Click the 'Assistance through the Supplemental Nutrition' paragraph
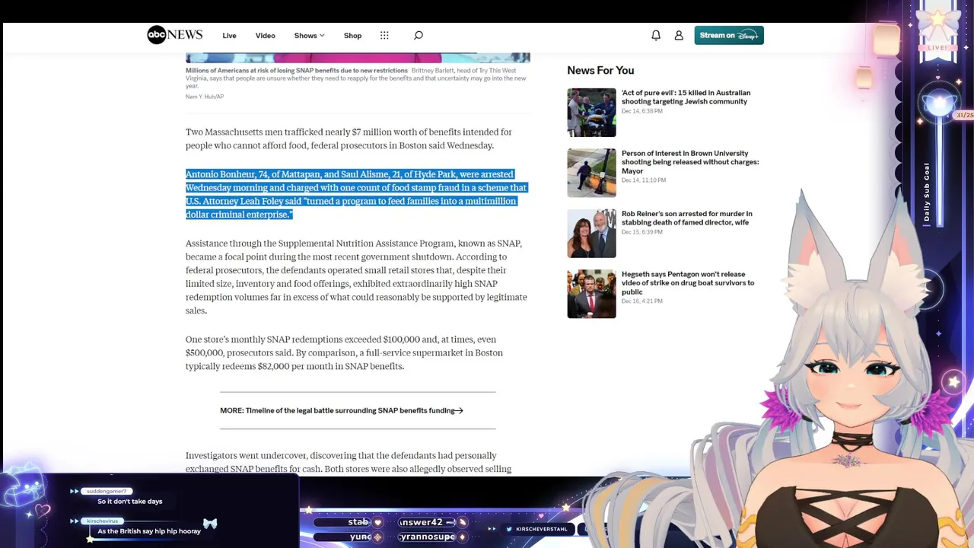 click(x=356, y=277)
